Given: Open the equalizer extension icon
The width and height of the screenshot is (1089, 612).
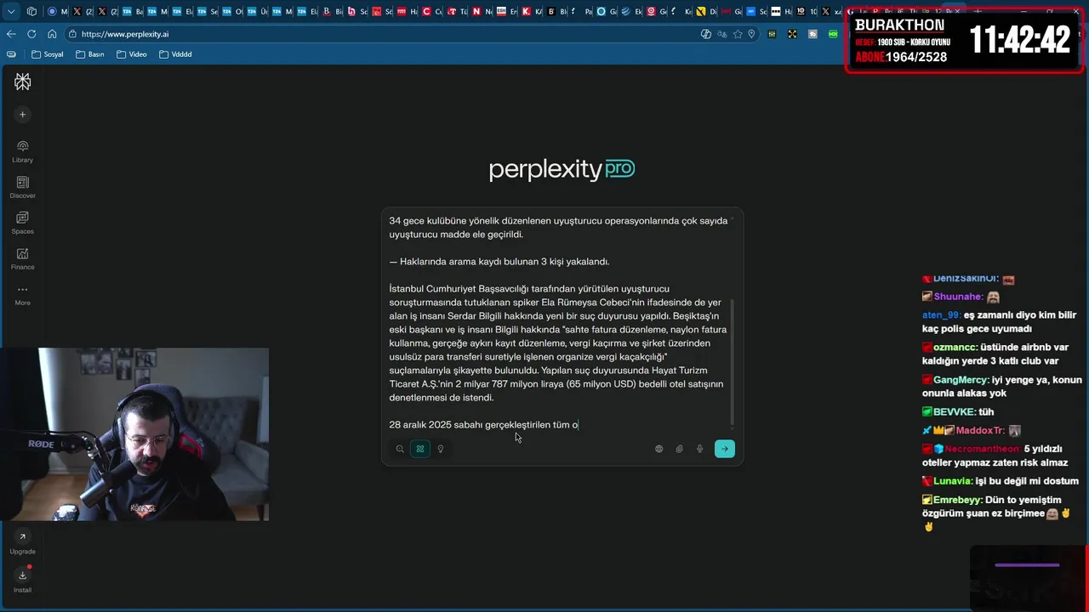Looking at the screenshot, I should click(x=772, y=34).
